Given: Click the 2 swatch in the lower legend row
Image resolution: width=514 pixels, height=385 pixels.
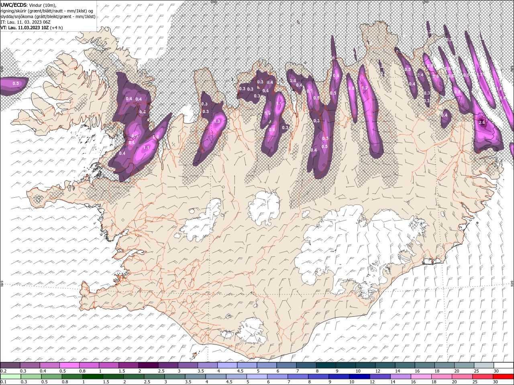Looking at the screenshot, I should point(134,377).
